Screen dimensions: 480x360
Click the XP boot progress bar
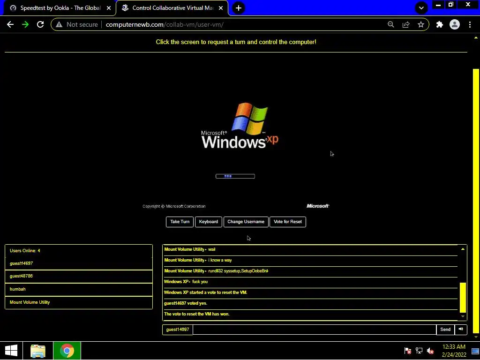point(235,176)
